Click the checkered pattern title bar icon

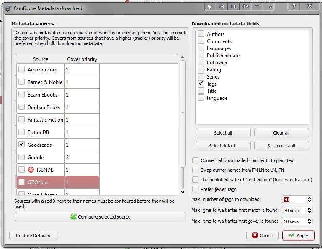[233, 7]
